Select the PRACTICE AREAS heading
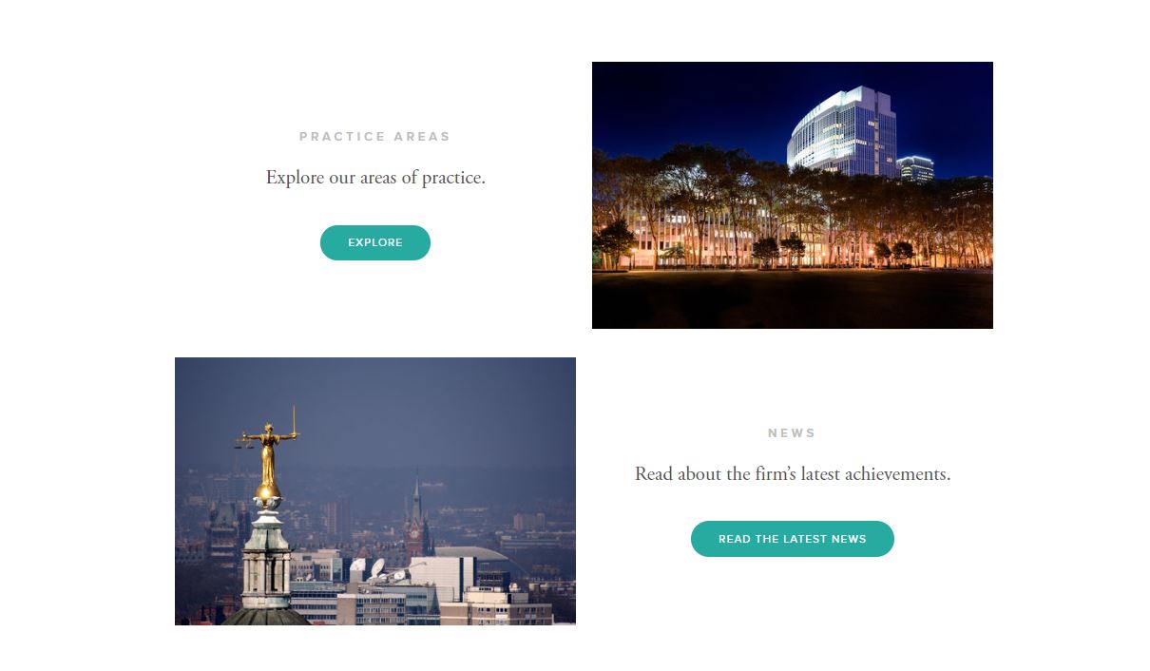Screen dimensions: 1150x671 coord(375,137)
